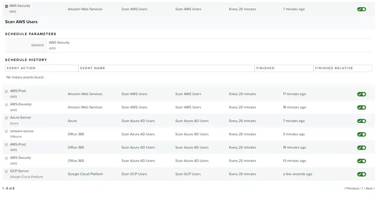The height and width of the screenshot is (200, 378).
Task: Click the "17 minutes ago" cell
Action: 294,94
